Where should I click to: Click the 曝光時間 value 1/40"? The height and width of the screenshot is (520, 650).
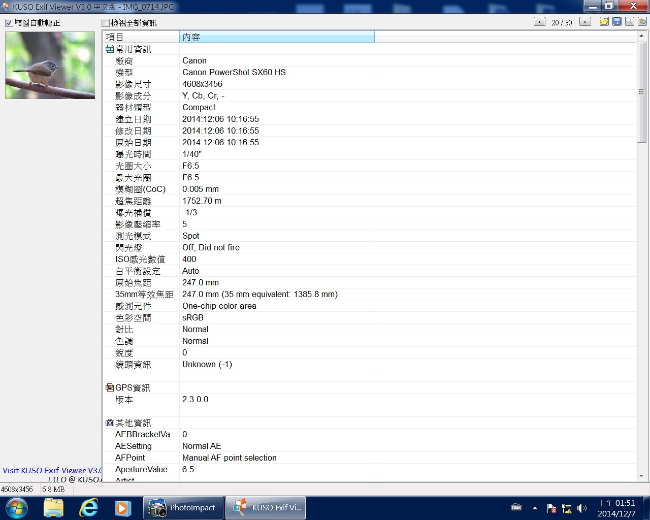tap(192, 154)
